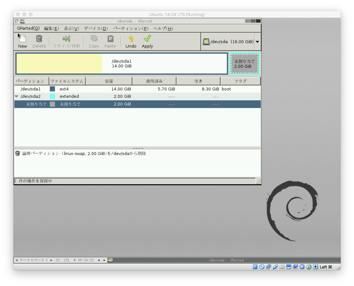Click the 5.70 GiB used value
Image resolution: width=354 pixels, height=286 pixels.
click(x=166, y=89)
